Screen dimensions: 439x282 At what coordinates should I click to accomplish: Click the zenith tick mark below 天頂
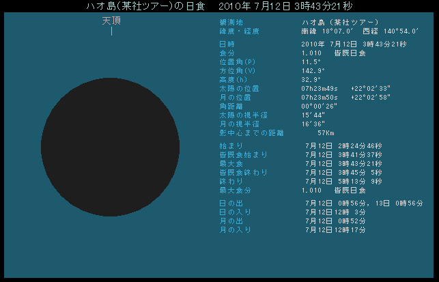tap(111, 31)
